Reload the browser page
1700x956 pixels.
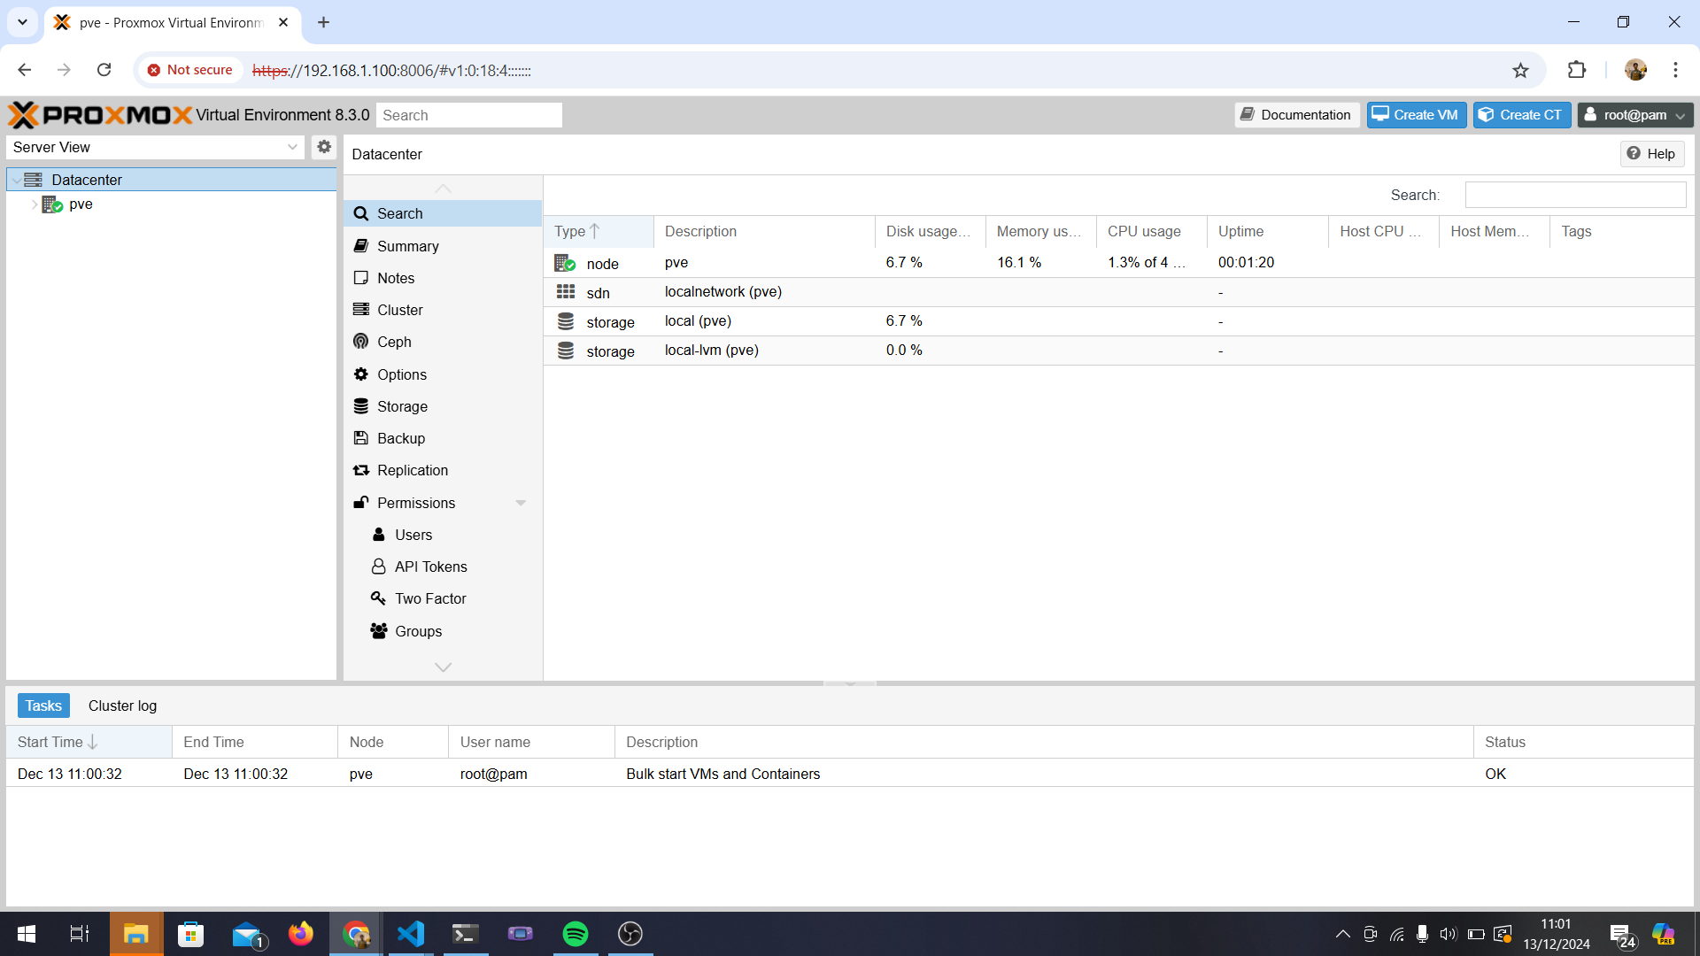(x=104, y=70)
